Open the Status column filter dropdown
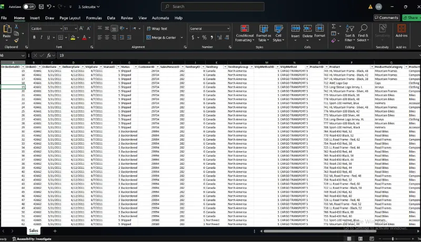The image size is (421, 242). coord(136,67)
